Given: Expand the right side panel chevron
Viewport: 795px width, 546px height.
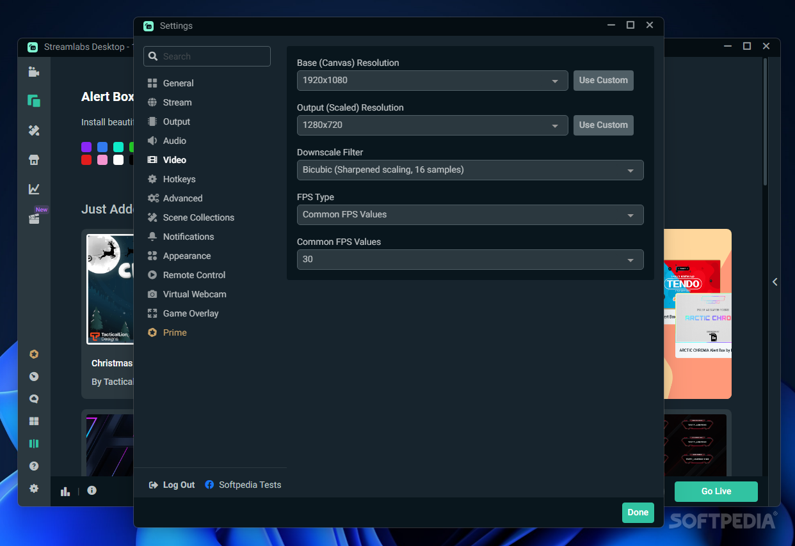Looking at the screenshot, I should pyautogui.click(x=775, y=282).
